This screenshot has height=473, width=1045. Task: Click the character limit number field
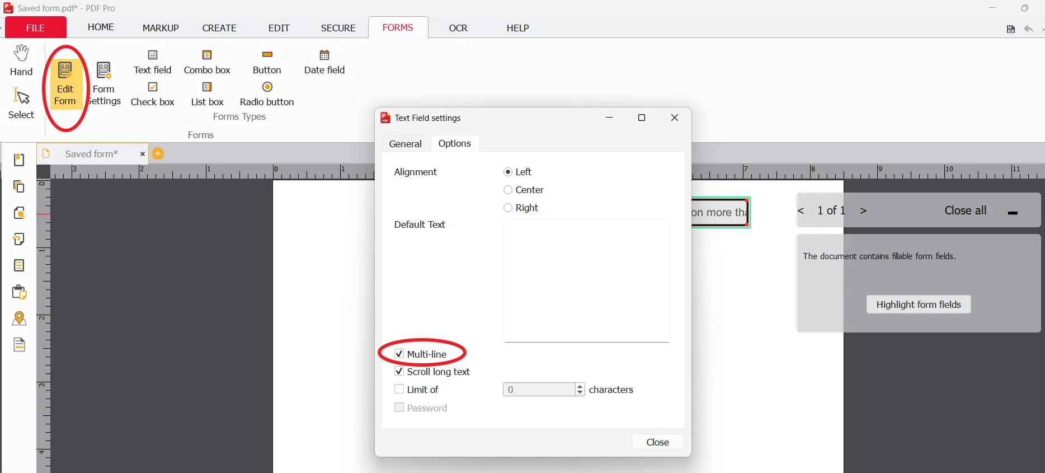pos(539,390)
